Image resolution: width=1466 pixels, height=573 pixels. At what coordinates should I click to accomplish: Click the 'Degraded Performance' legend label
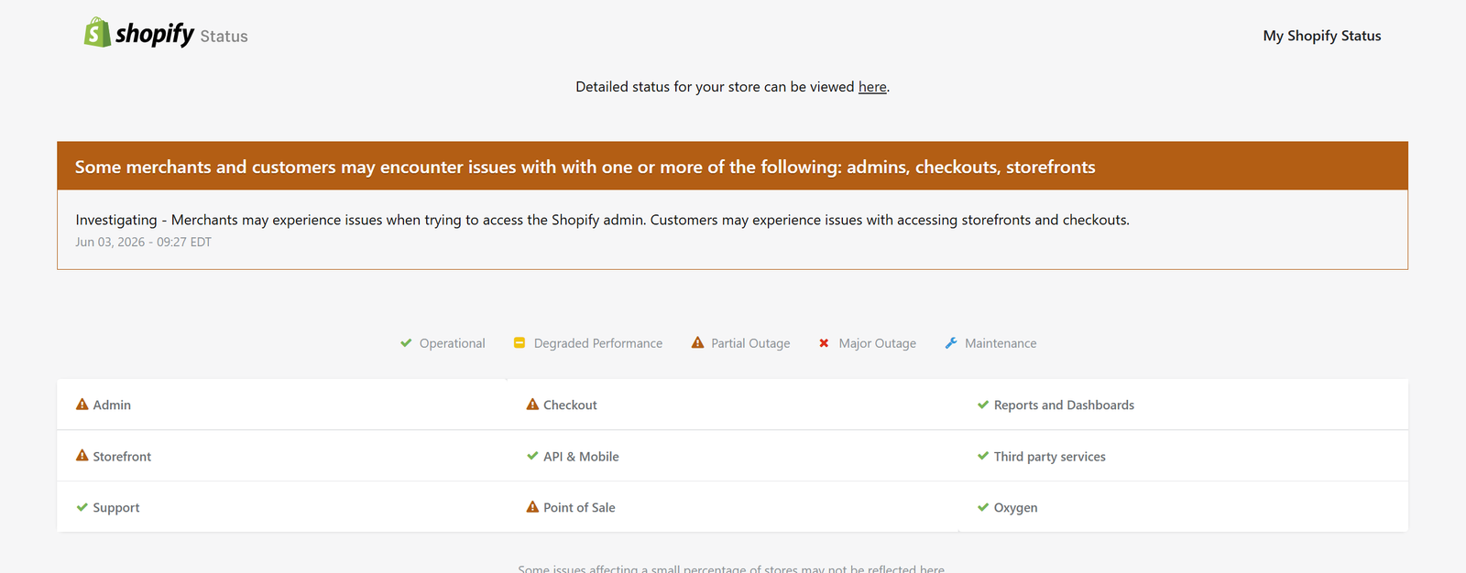pos(598,343)
